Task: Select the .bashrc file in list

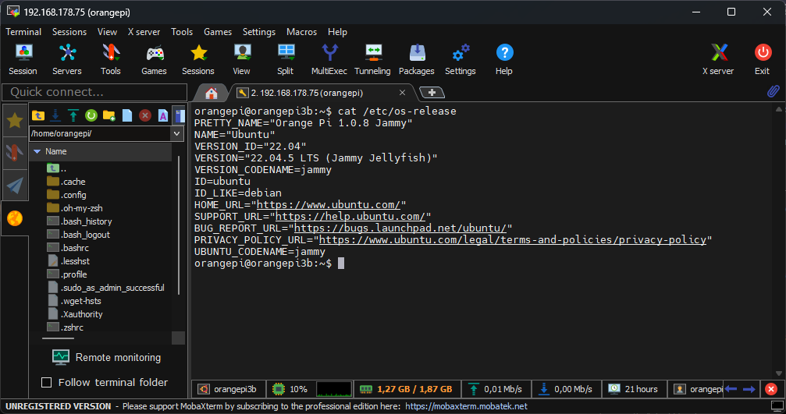Action: pos(75,248)
